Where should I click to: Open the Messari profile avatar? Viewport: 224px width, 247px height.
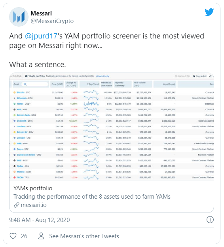coord(19,17)
